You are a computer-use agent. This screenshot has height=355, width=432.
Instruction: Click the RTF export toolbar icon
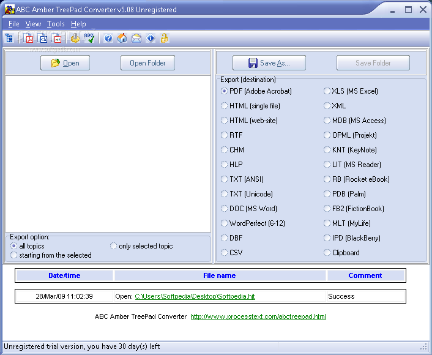coord(57,38)
